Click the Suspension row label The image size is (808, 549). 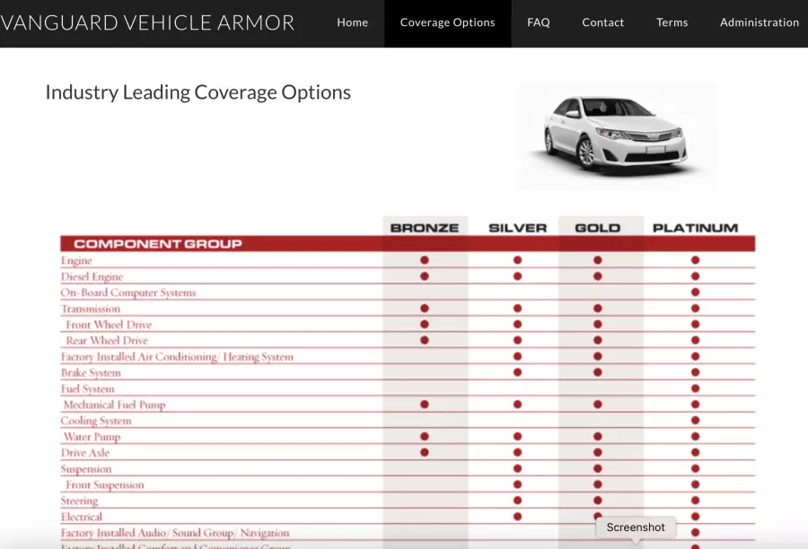click(86, 468)
